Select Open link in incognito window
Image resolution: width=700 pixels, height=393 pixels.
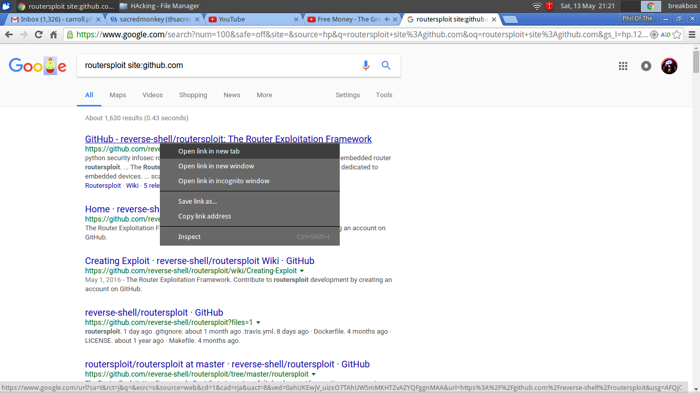tap(250, 181)
